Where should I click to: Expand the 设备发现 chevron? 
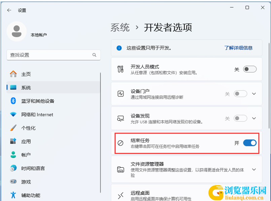pos(254,119)
